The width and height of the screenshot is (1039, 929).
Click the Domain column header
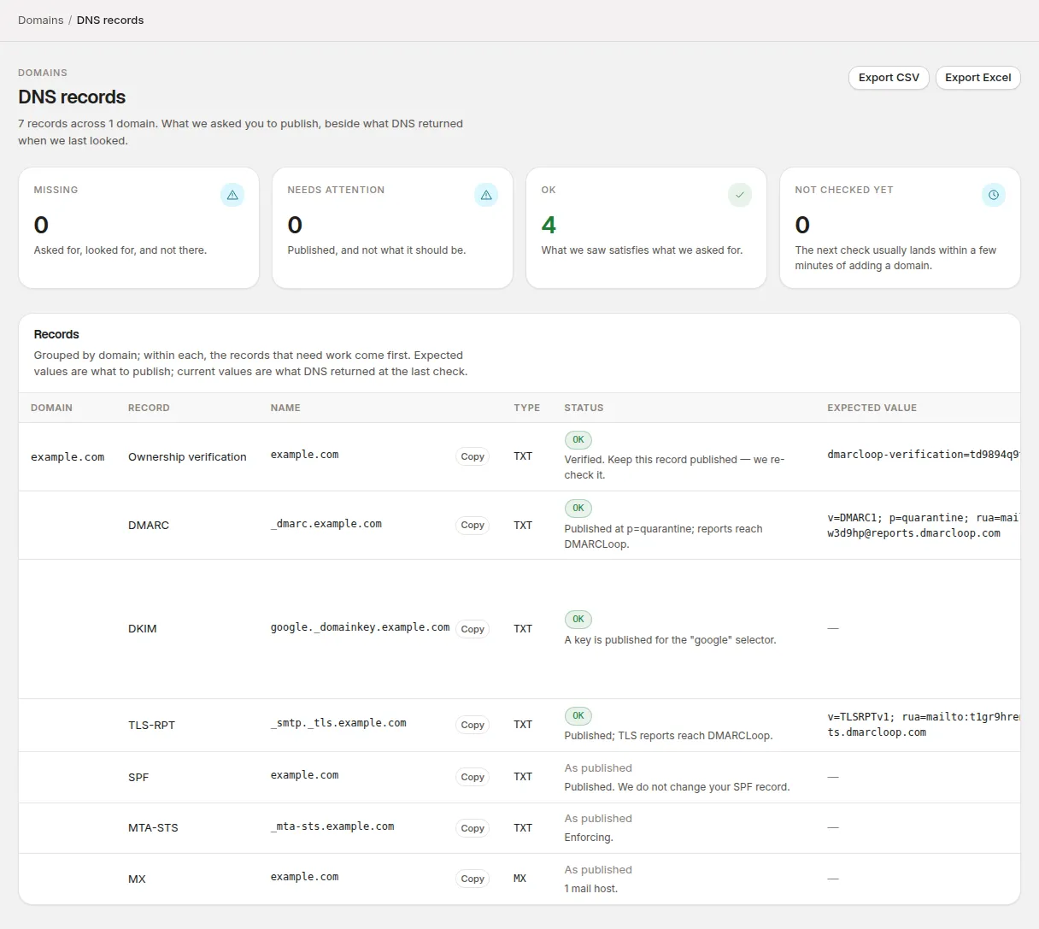coord(51,408)
